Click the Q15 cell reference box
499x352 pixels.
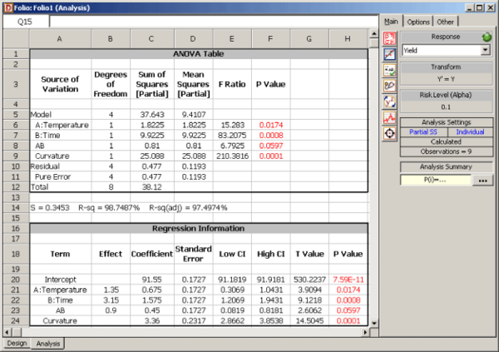click(25, 22)
